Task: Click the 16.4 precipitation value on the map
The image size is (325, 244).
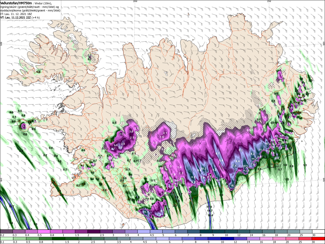Action: (210, 215)
